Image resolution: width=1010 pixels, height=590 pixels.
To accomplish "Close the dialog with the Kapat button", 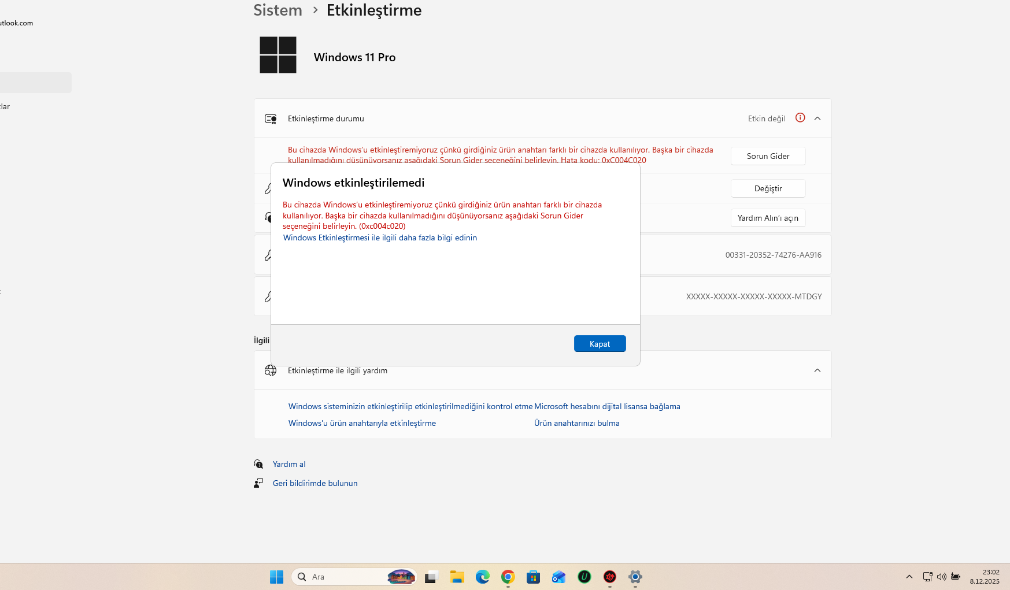I will pos(600,344).
